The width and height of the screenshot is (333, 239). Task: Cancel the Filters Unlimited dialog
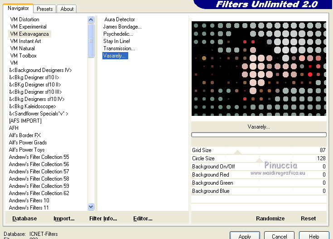click(279, 236)
